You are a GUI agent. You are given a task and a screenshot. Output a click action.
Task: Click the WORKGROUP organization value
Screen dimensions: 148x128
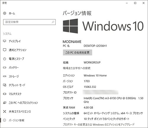tap(92, 63)
